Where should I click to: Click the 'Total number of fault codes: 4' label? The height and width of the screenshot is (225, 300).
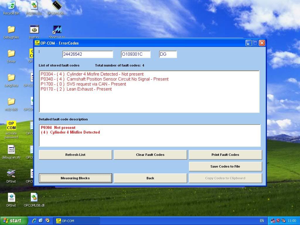(120, 65)
